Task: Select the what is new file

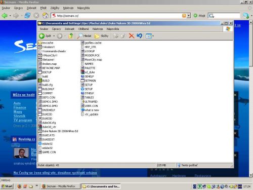Action: [x=90, y=110]
